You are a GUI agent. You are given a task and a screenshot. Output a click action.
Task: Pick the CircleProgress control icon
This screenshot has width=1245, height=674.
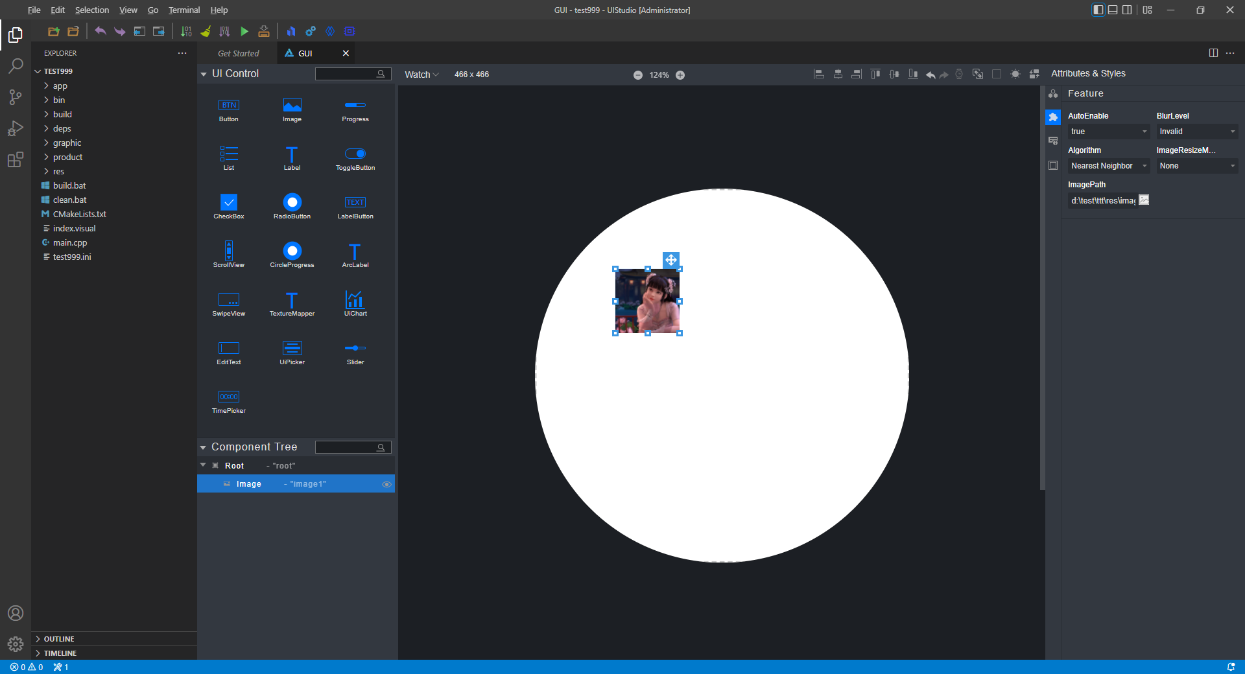click(x=292, y=251)
